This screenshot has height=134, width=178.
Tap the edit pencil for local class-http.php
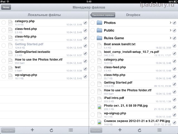[x=85, y=38]
